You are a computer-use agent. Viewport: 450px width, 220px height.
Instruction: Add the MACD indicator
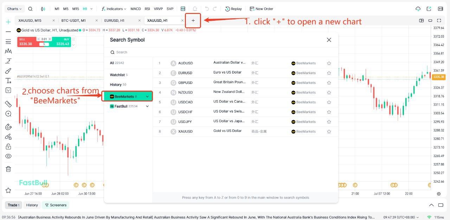[x=136, y=9]
